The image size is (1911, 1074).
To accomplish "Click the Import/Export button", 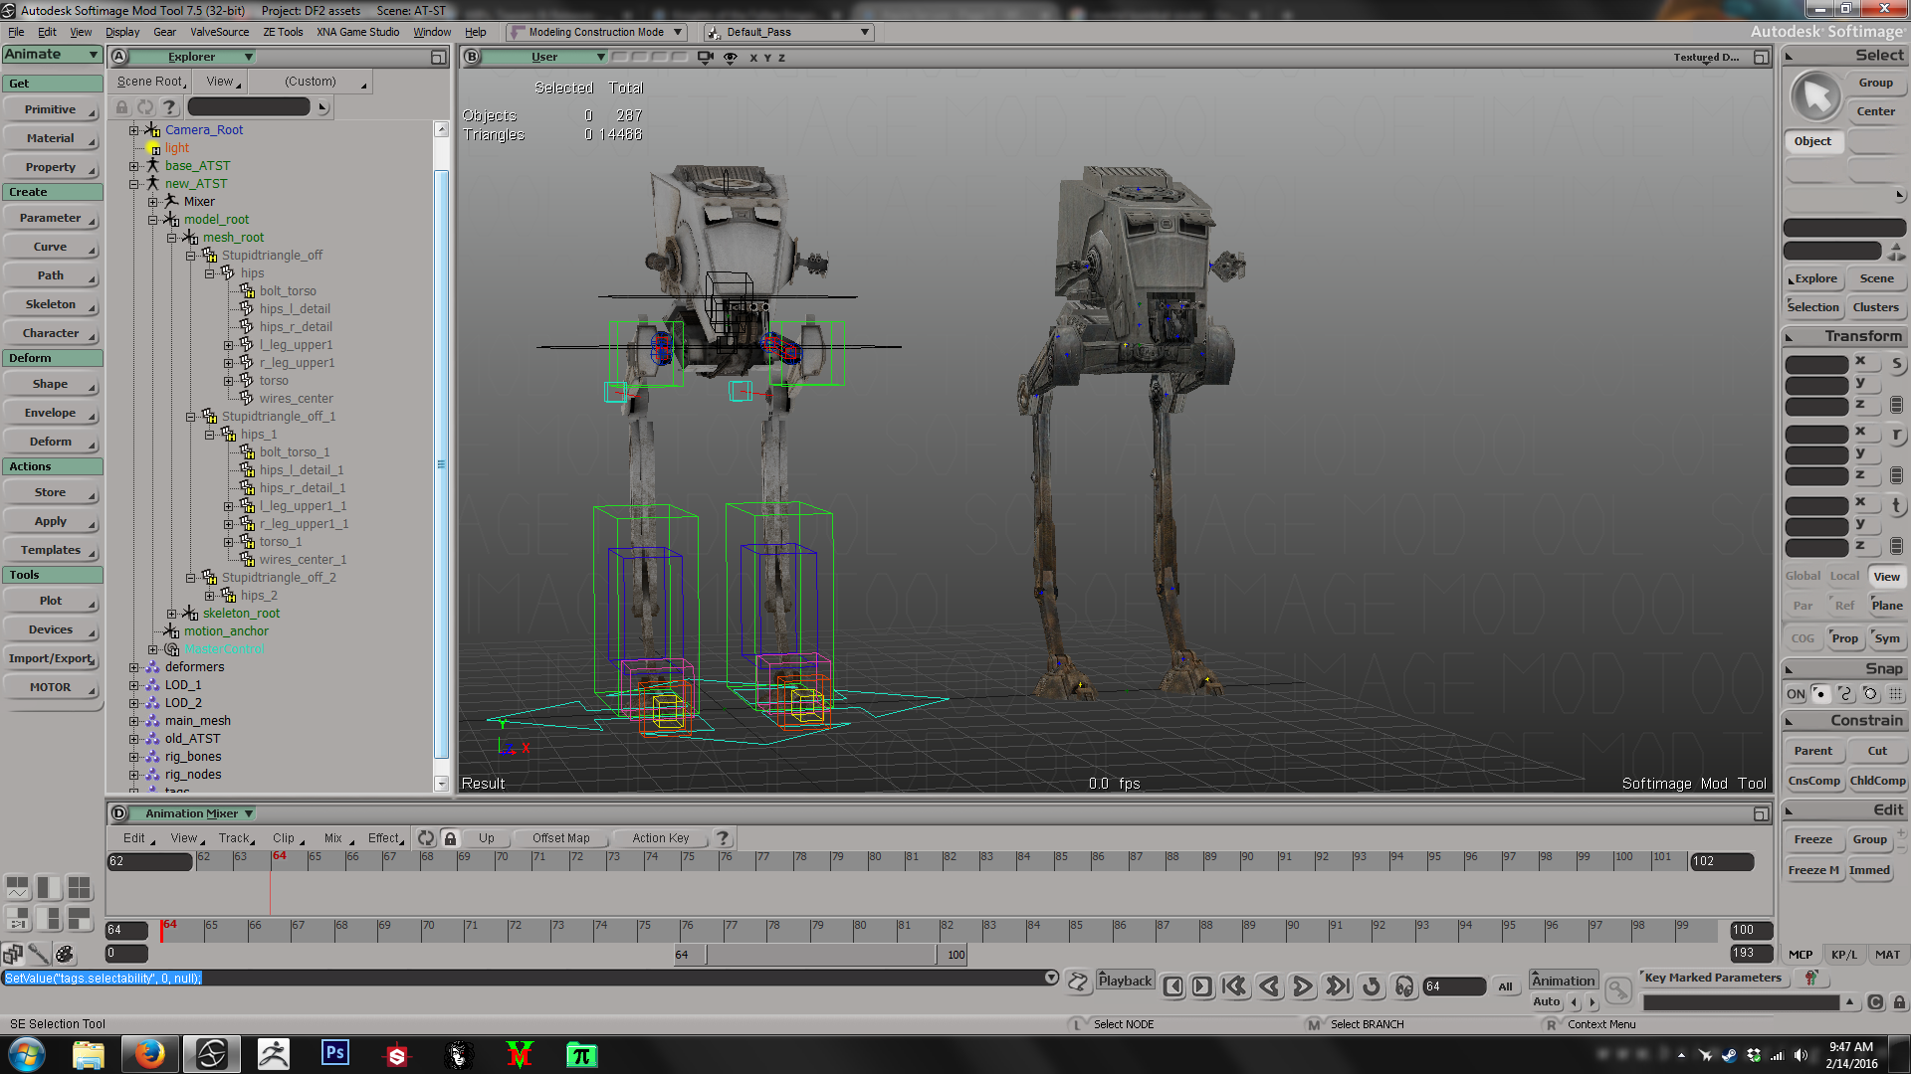I will tap(52, 658).
